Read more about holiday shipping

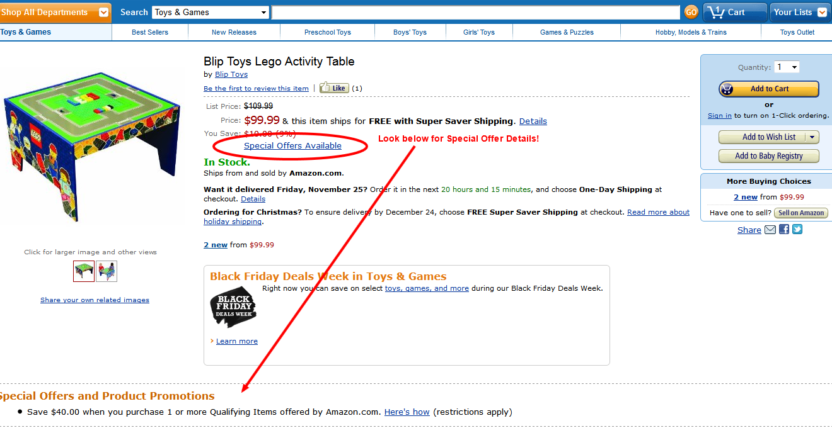[x=446, y=216]
